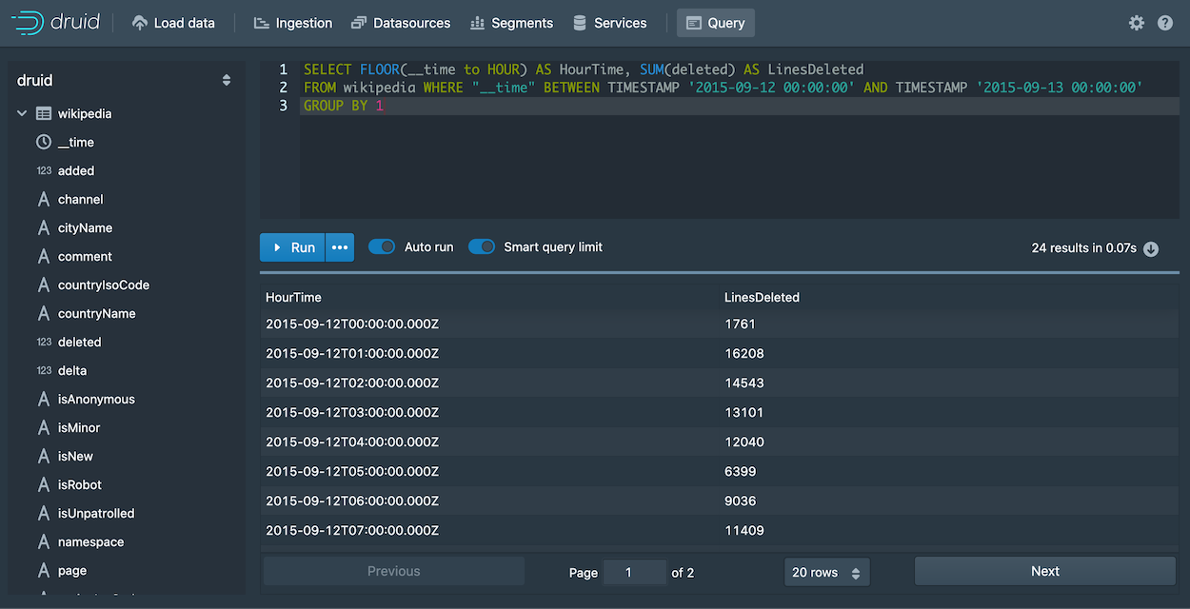Click the clock icon beside __time
The height and width of the screenshot is (609, 1190).
[x=44, y=142]
